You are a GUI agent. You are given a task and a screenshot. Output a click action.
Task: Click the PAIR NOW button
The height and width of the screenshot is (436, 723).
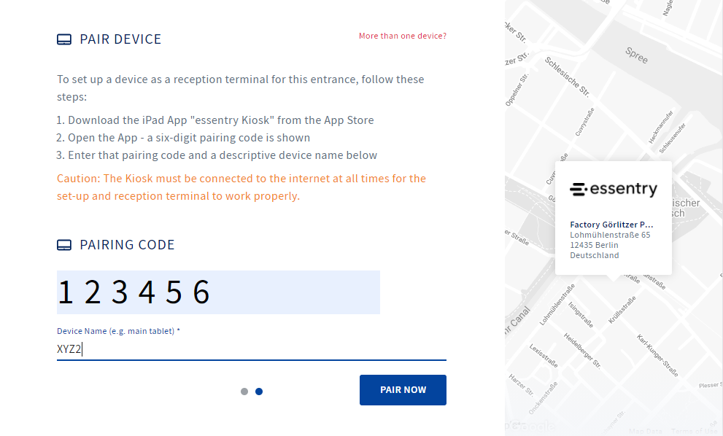(x=403, y=390)
